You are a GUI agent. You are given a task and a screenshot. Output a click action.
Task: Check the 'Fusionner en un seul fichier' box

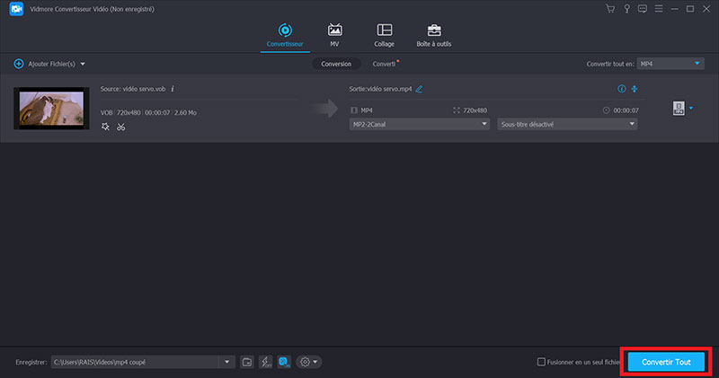coord(541,362)
